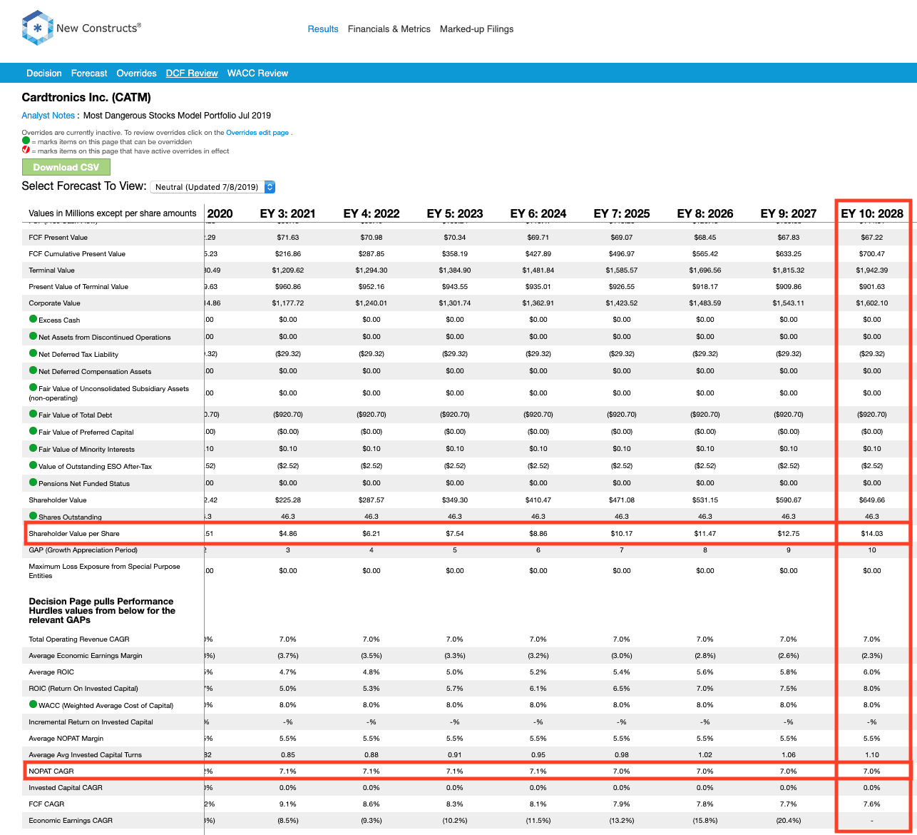Click green dot beside Fair Value of Unconsolidated Subsidiary Assets
The height and width of the screenshot is (835, 917).
(33, 388)
